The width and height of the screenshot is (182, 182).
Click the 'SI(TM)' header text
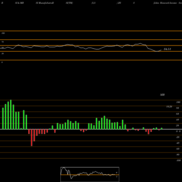[x=69, y=3]
